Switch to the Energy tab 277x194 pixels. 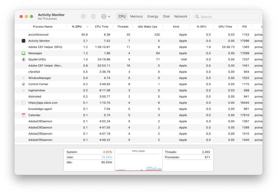(153, 16)
